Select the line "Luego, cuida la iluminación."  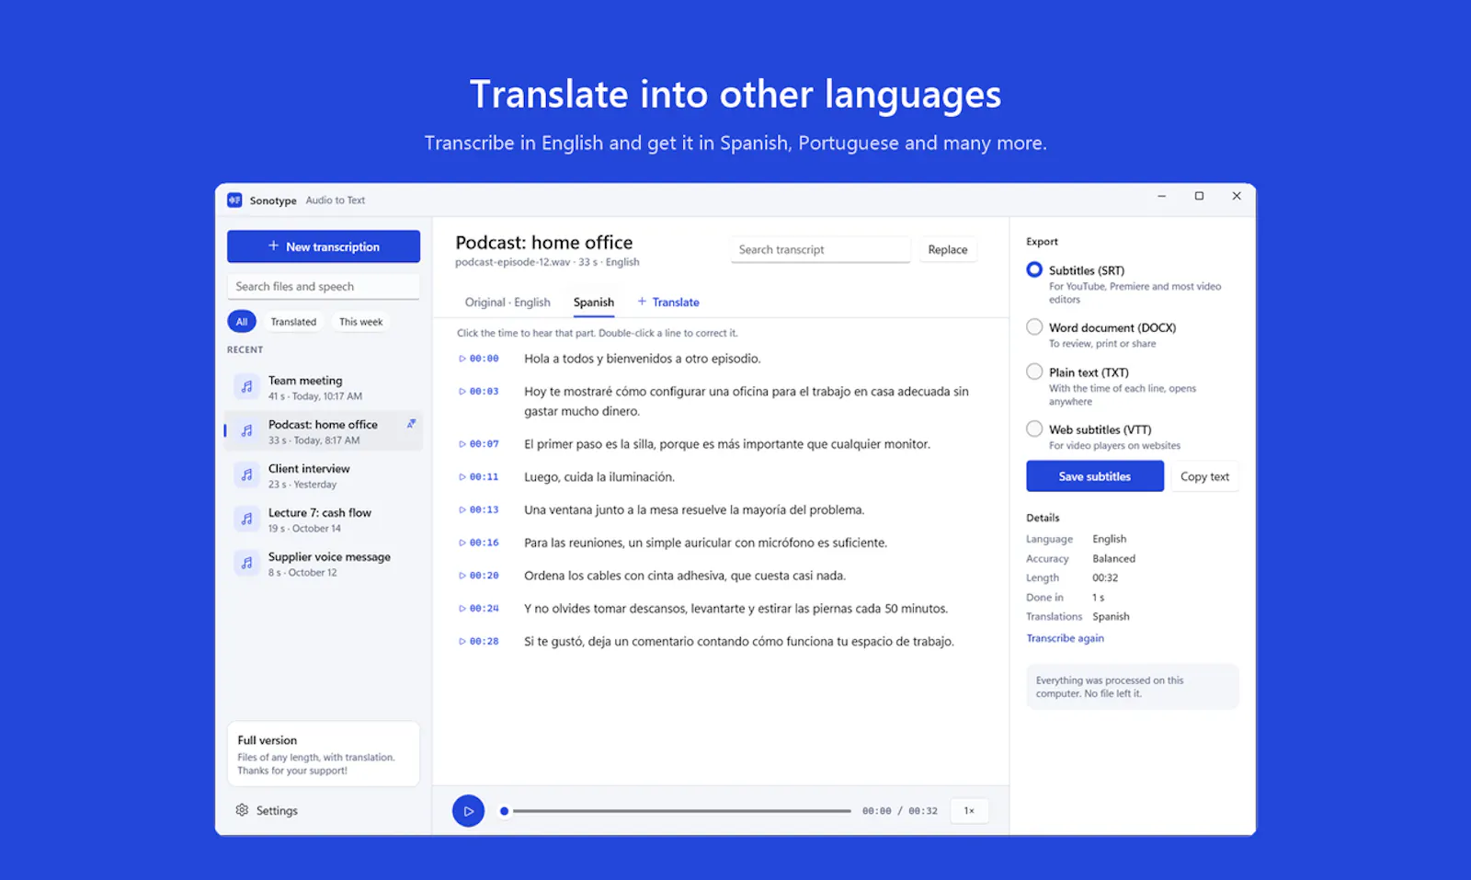tap(599, 477)
